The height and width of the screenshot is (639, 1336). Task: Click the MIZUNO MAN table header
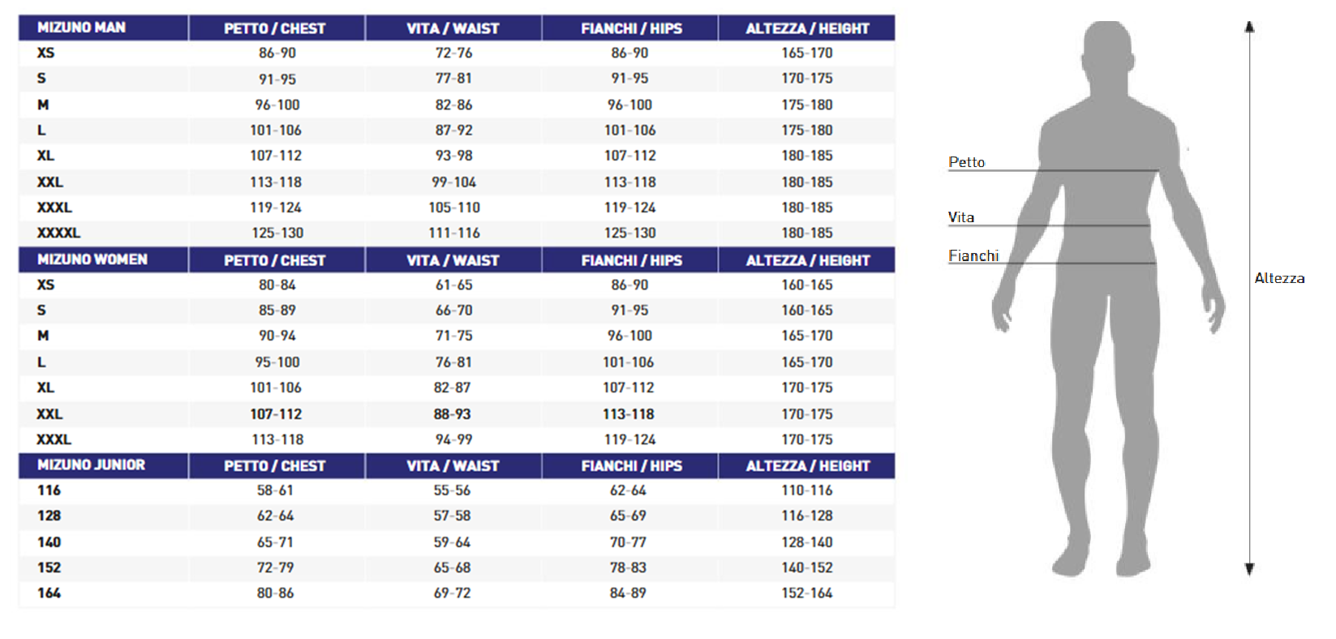pos(81,28)
